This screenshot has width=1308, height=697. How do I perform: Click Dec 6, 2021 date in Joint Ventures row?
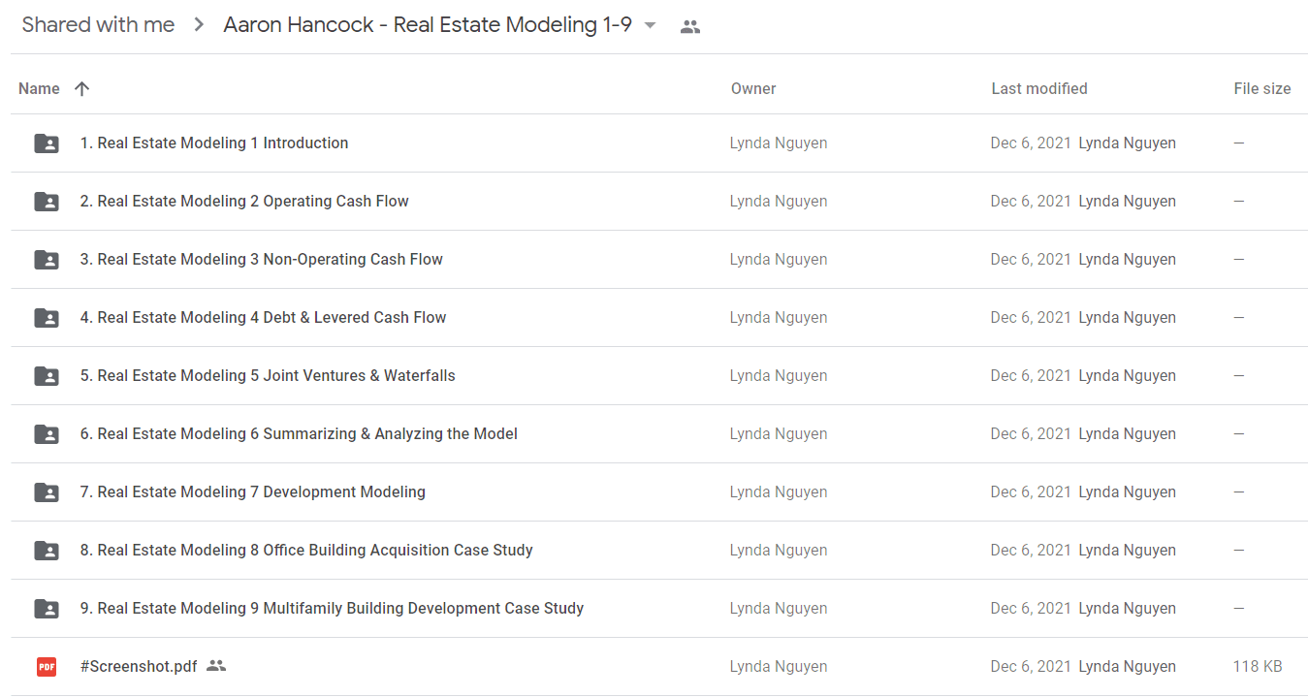coord(1031,375)
